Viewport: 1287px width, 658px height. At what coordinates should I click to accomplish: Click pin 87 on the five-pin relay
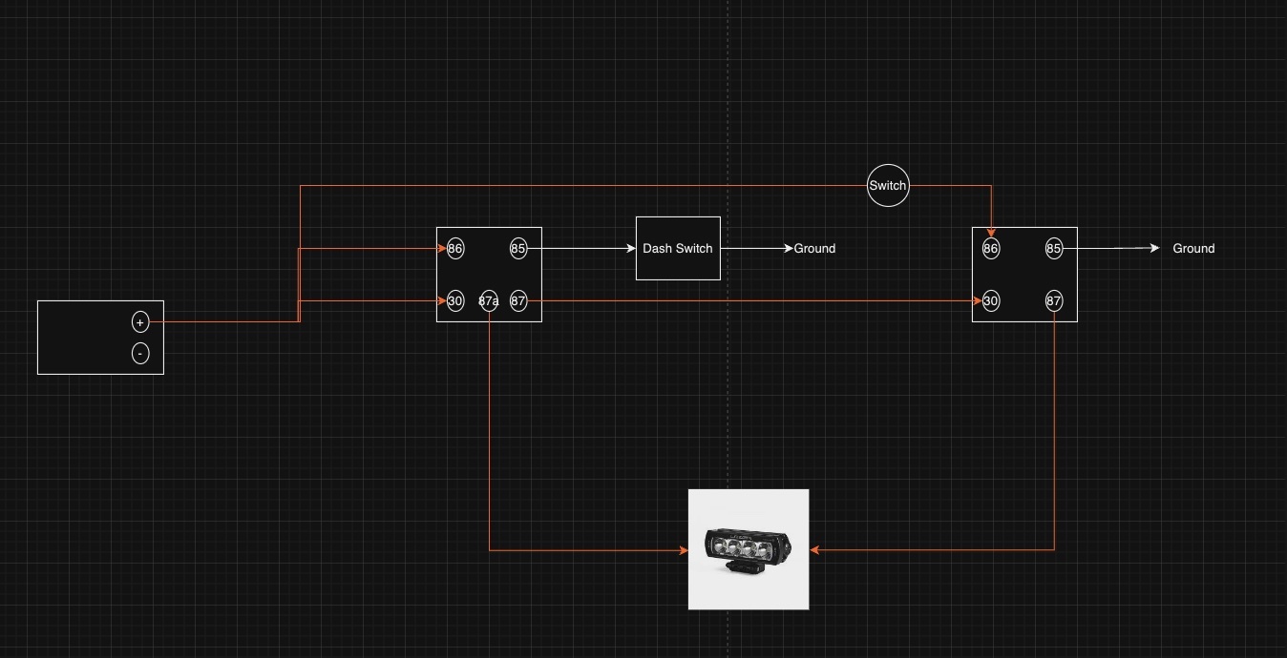(518, 301)
